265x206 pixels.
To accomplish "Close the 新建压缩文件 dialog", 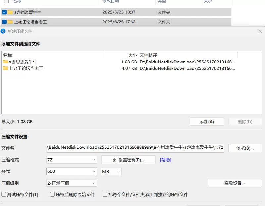I will 260,31.
